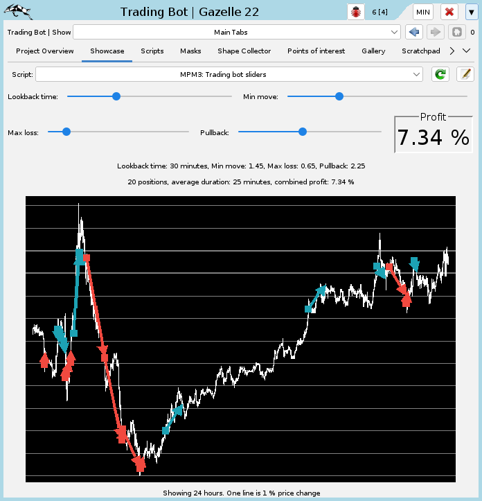
Task: Expand the MPM3 script selector dropdown
Action: [229, 74]
